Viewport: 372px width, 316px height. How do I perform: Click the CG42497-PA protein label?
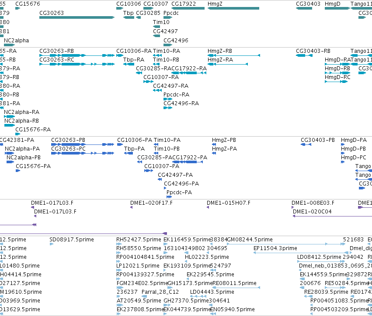click(x=175, y=175)
